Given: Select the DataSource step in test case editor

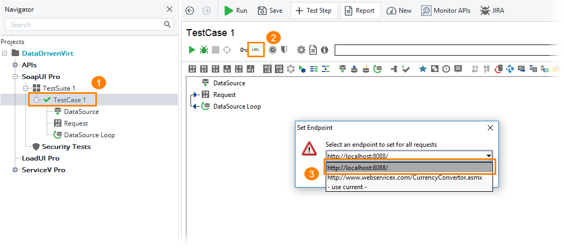Looking at the screenshot, I should coord(229,83).
